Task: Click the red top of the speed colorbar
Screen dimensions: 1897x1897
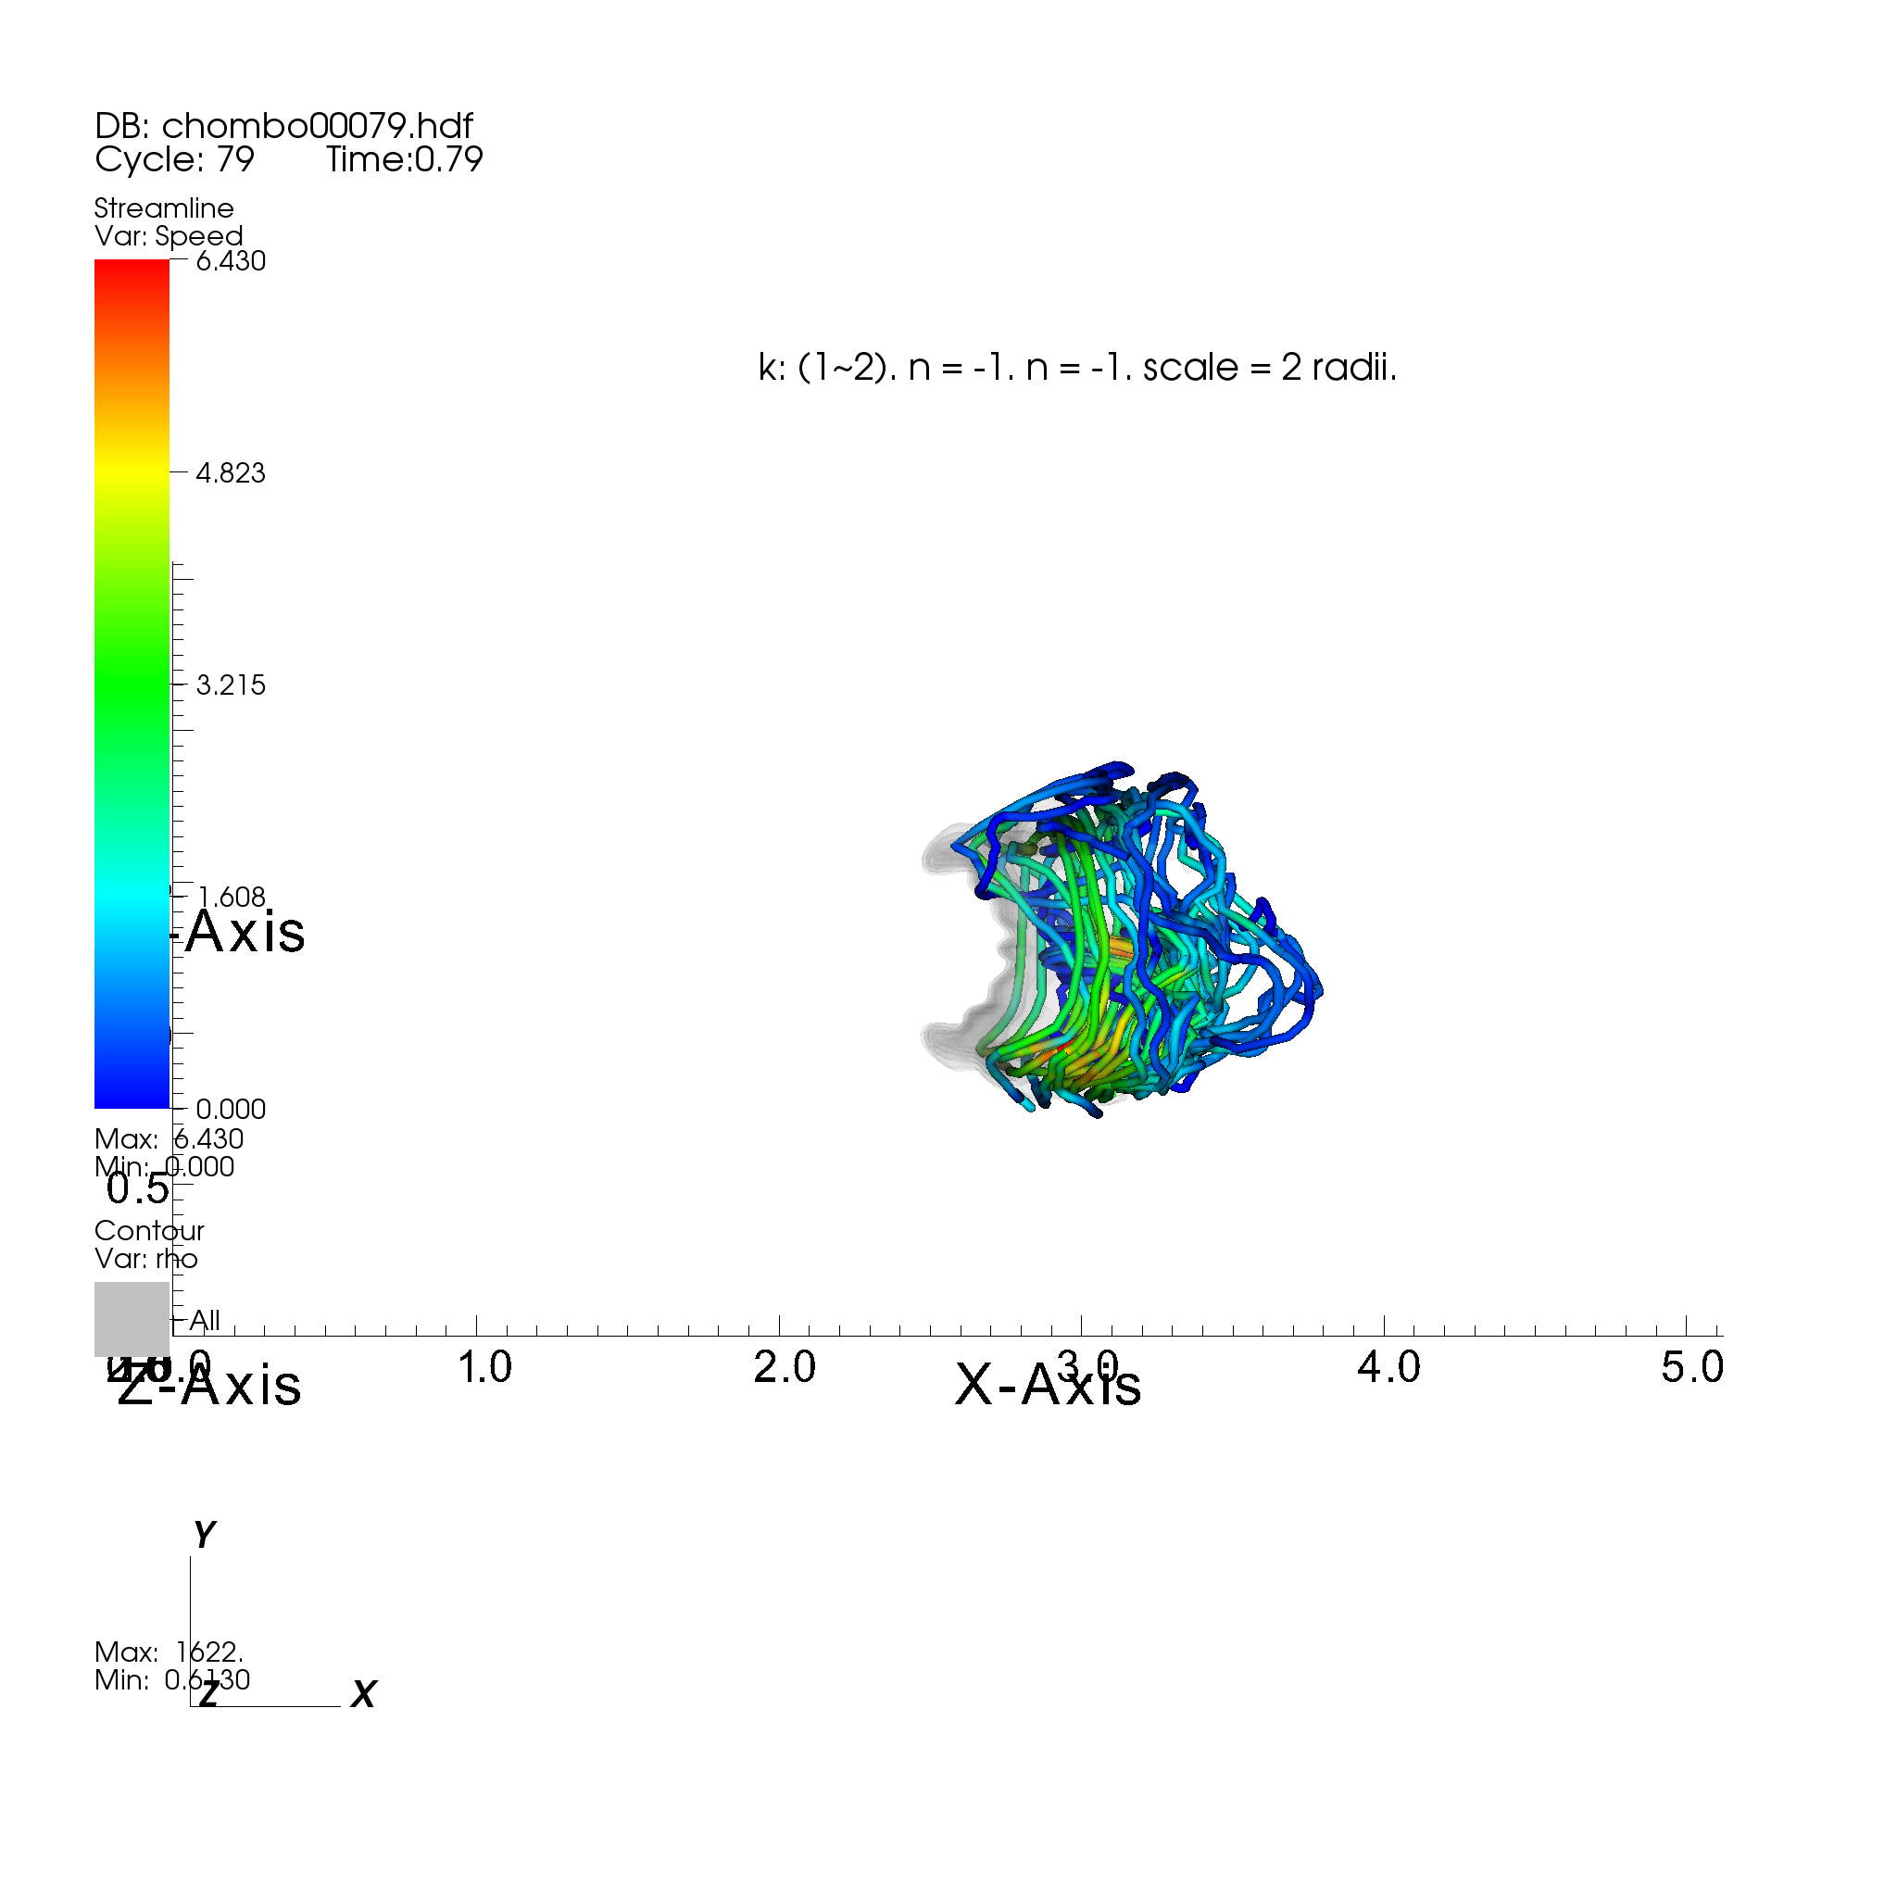Action: click(x=132, y=273)
